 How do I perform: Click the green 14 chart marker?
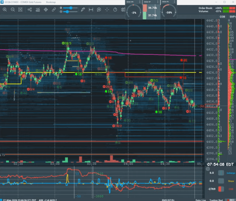point(108,92)
